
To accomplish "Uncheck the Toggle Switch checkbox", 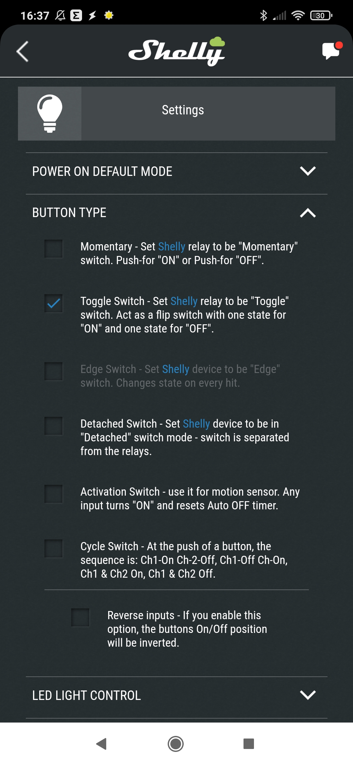I will (54, 303).
